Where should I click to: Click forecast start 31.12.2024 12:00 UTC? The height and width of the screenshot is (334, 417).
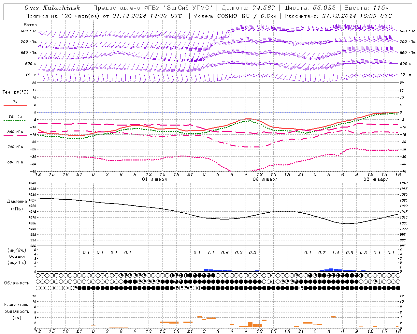pyautogui.click(x=147, y=16)
